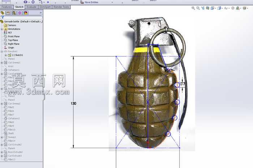Select the sketch point tool
The width and height of the screenshot is (253, 168).
point(48,2)
